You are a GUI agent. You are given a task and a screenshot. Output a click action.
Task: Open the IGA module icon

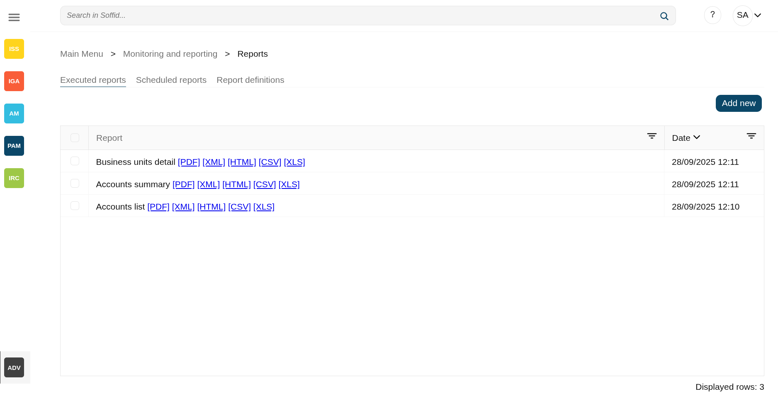tap(14, 81)
